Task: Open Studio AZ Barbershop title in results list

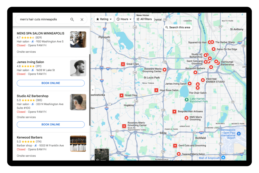Action: [33, 96]
